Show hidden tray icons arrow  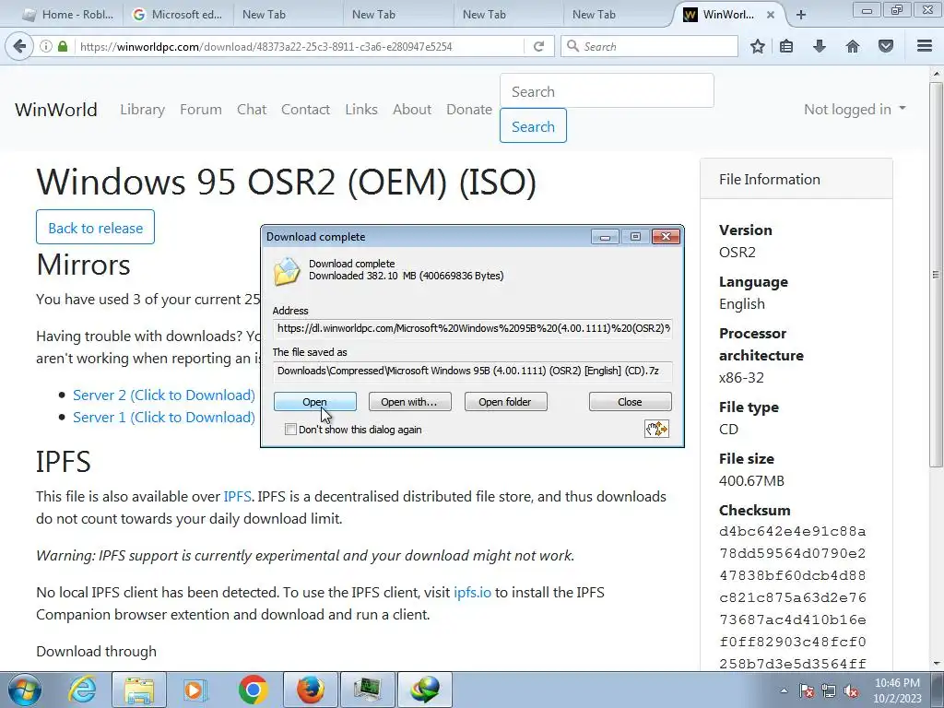tap(784, 690)
